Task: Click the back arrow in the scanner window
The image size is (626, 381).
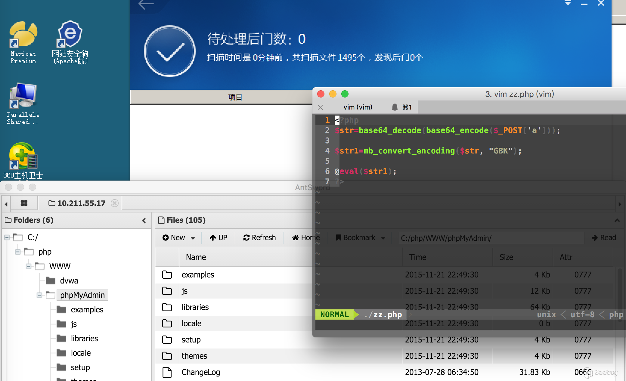Action: tap(146, 4)
